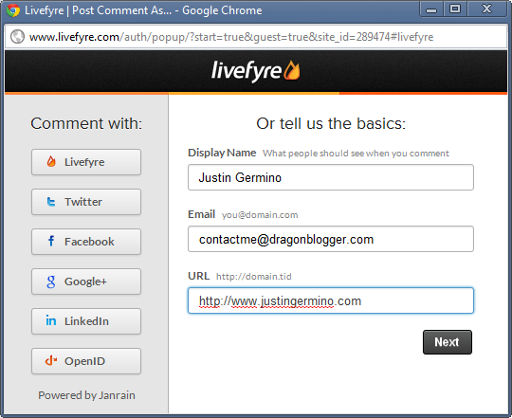Click the Twitter bird icon
Screen dimensions: 512x418
pos(51,202)
